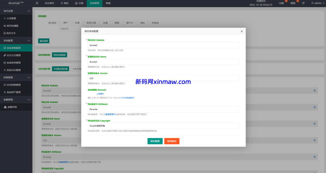Open 首页轮播图 in the sidebar

[x=16, y=26]
